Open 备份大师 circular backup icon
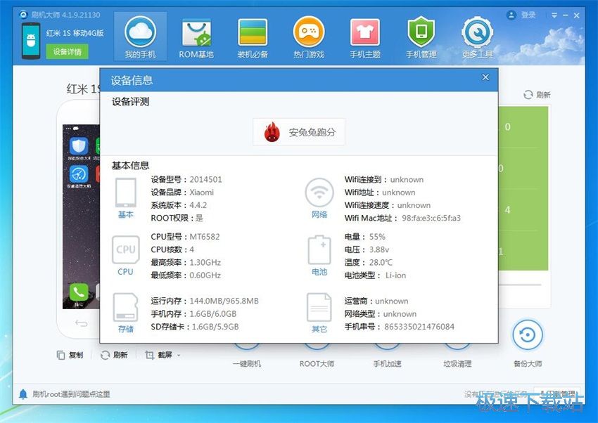Image resolution: width=598 pixels, height=423 pixels. (x=528, y=335)
